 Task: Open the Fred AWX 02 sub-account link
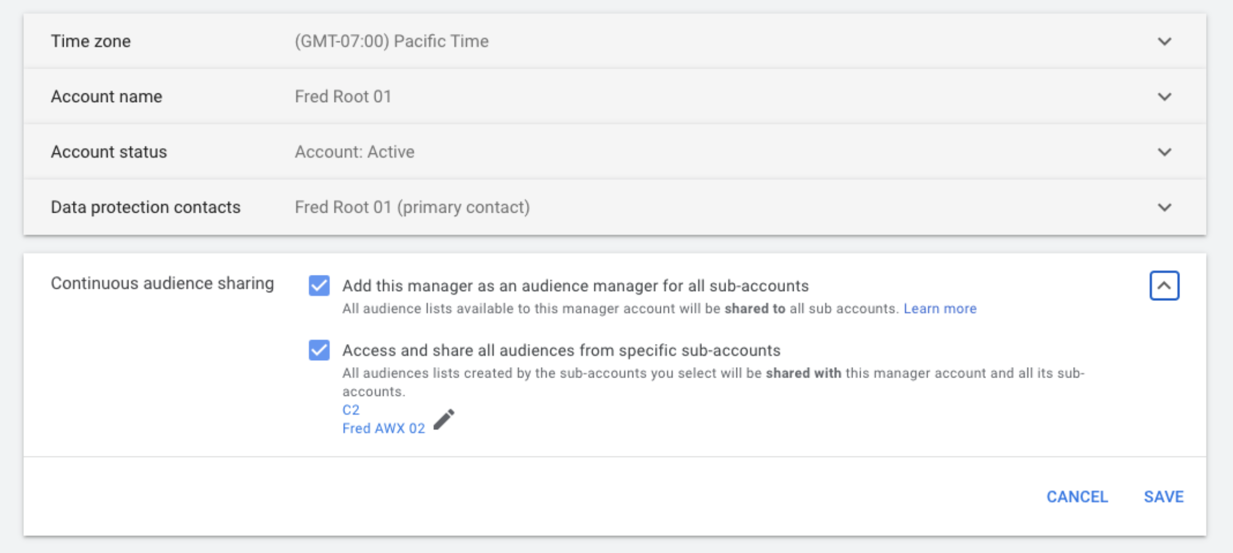click(384, 428)
